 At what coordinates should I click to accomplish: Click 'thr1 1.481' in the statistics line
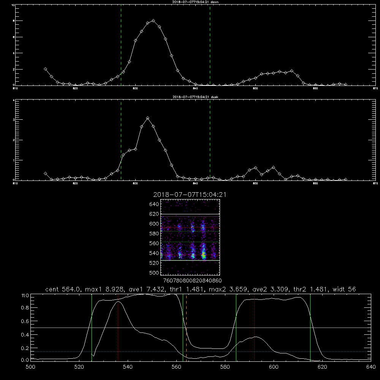click(x=186, y=289)
